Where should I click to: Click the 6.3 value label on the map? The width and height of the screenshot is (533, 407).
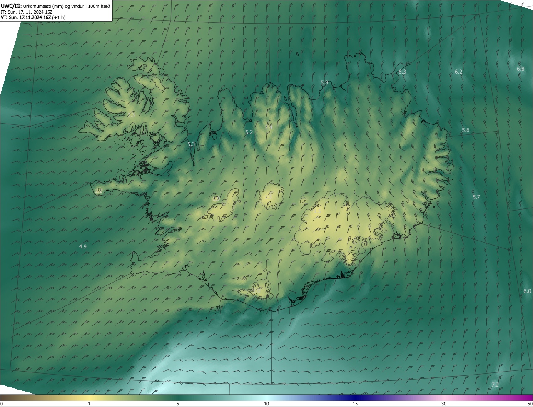(402, 72)
